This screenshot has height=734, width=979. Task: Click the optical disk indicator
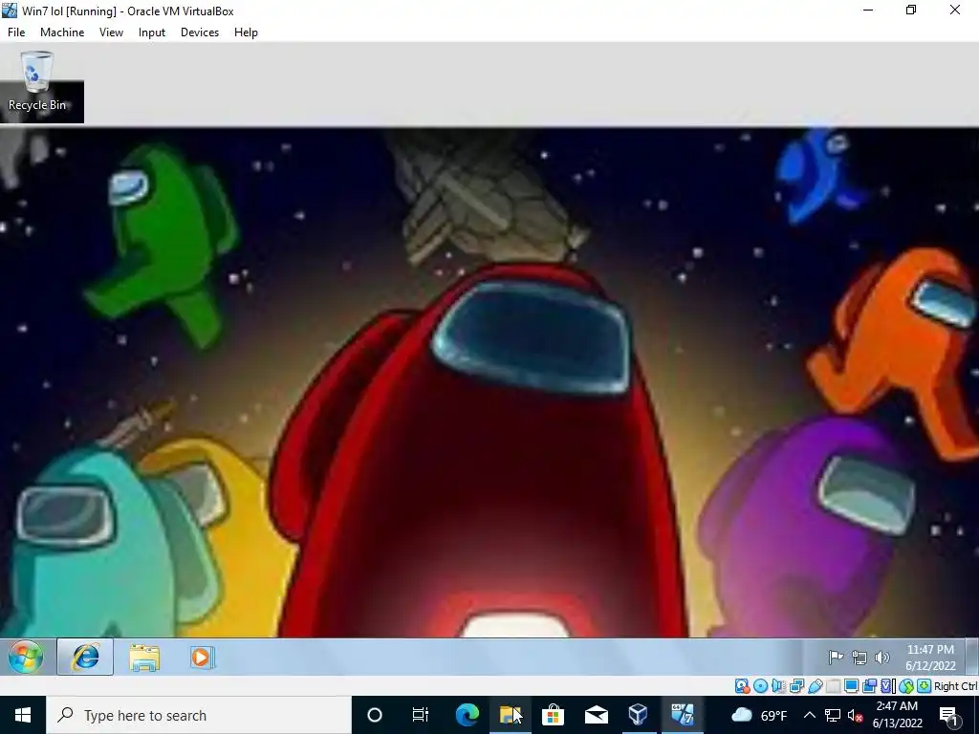pos(760,686)
